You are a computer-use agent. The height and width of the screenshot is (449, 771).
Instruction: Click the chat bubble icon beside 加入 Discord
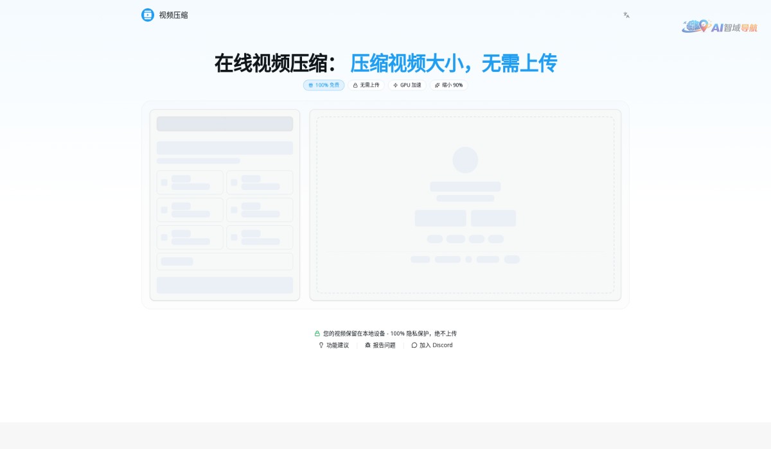(x=413, y=345)
